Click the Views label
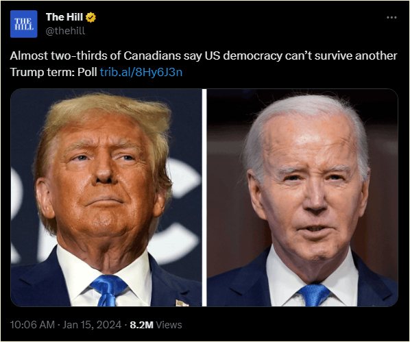Screen dimensions: 410x342 coord(169,325)
